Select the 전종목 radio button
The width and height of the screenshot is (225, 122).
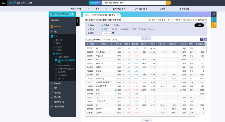pos(102,25)
